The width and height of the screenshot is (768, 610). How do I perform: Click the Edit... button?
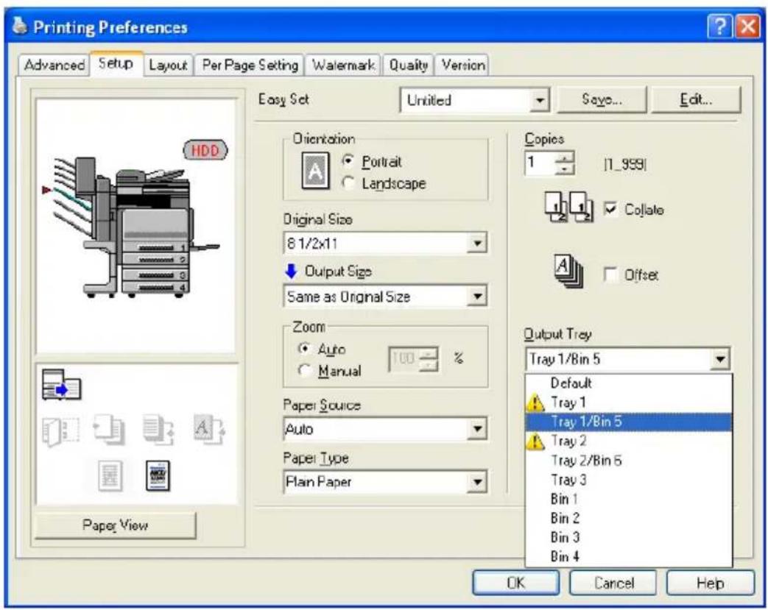point(696,100)
